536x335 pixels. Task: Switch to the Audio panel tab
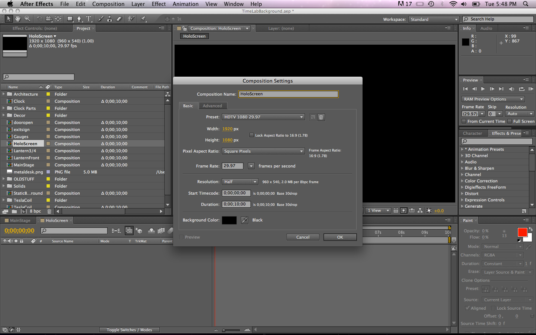pyautogui.click(x=486, y=28)
